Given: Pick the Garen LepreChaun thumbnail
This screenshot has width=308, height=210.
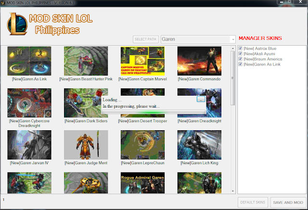Looking at the screenshot, I should [142, 145].
